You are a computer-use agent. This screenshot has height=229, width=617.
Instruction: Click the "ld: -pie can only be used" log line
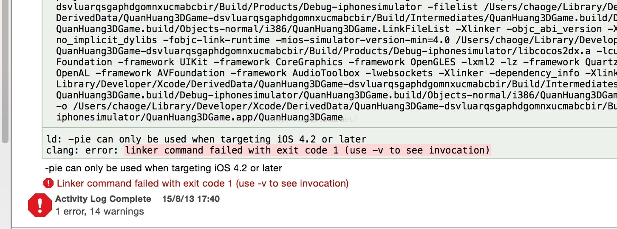click(206, 139)
